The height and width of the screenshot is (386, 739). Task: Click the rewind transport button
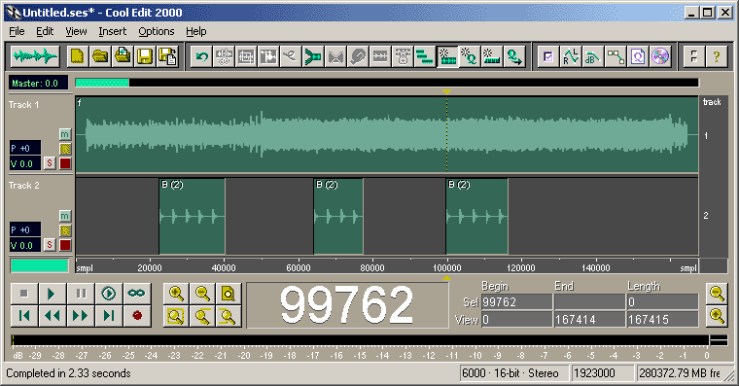pos(52,316)
